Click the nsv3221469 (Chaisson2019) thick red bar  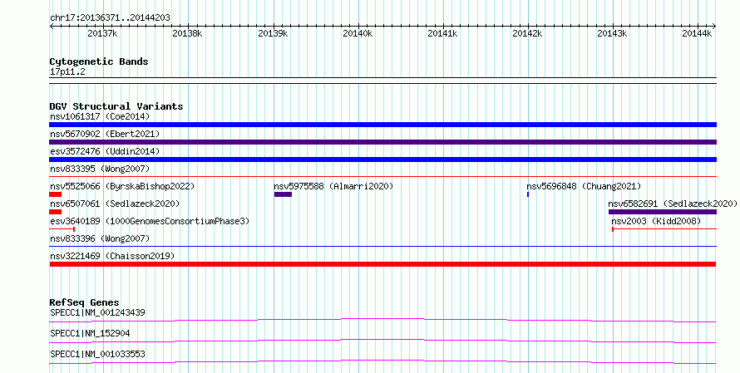[382, 264]
